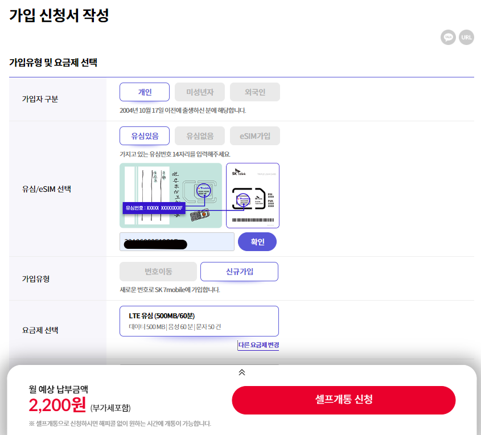
Task: Select 개인 as subscriber type
Action: [x=145, y=92]
